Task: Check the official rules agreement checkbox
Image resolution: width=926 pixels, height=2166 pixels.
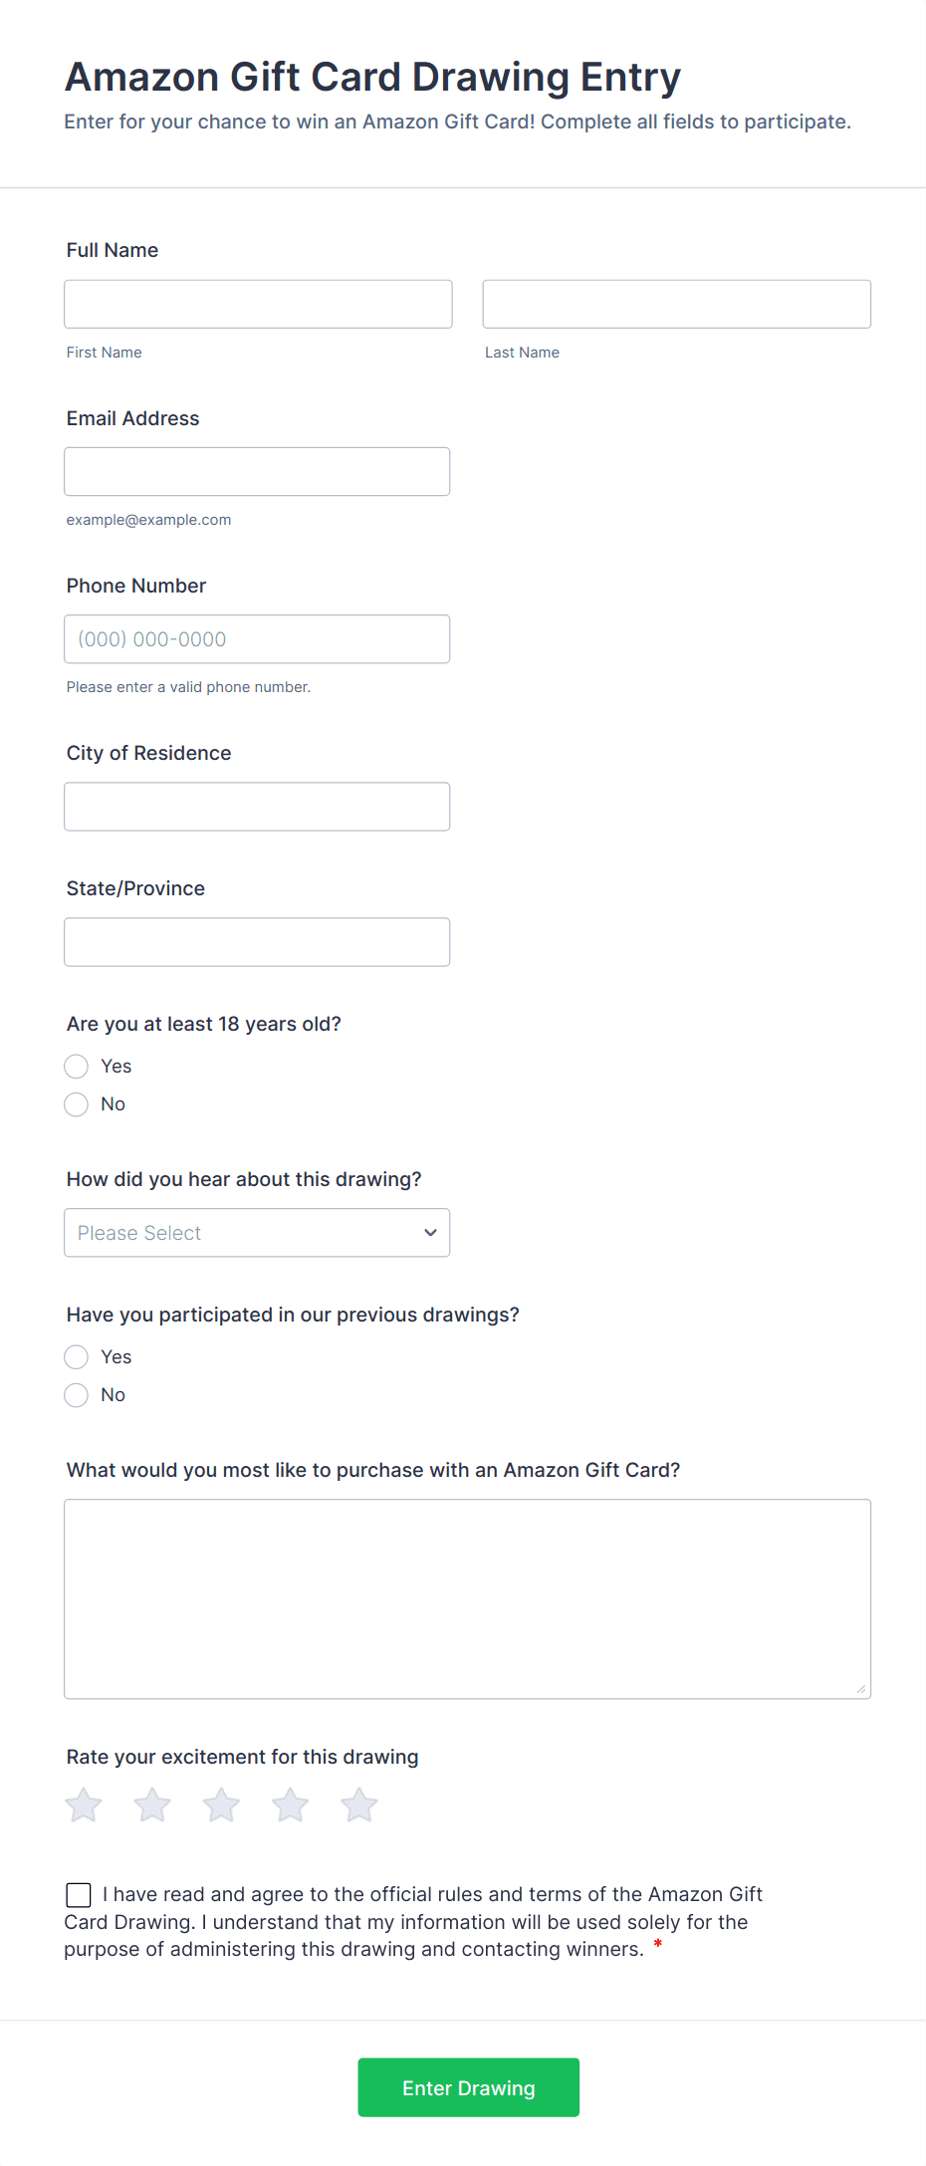Action: (78, 1894)
